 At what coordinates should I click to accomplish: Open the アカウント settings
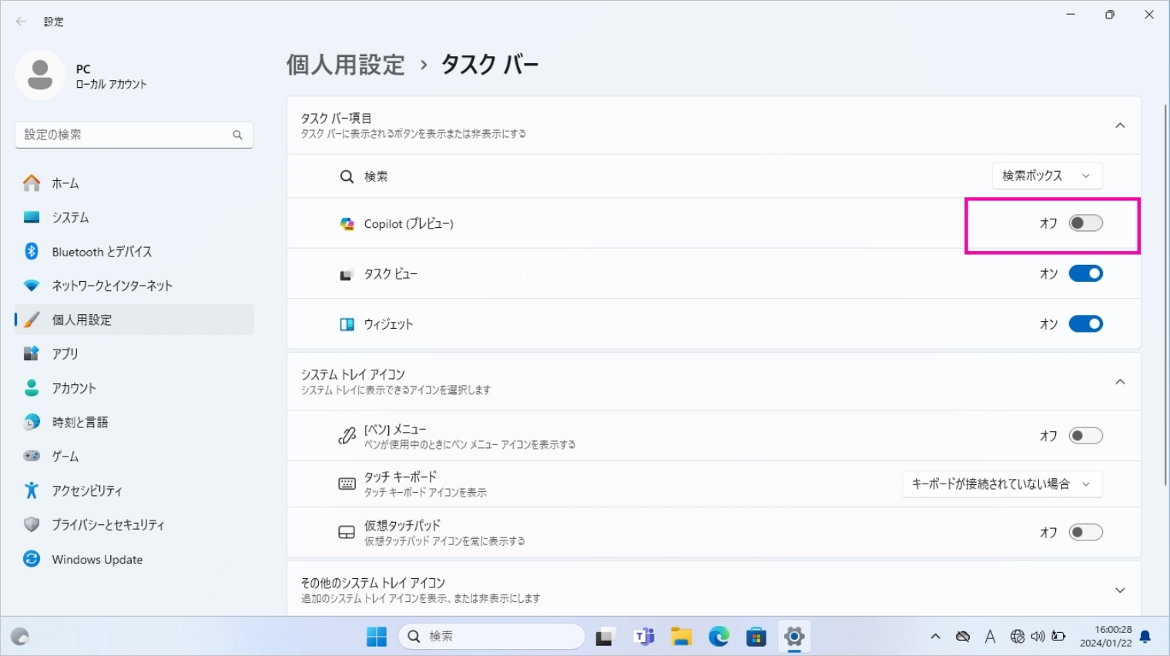click(74, 388)
